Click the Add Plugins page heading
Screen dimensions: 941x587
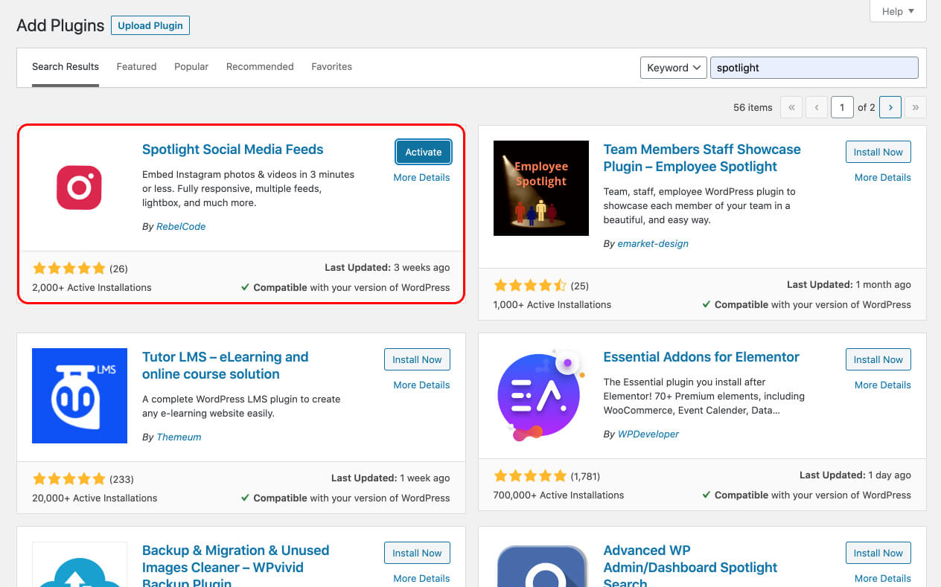tap(60, 25)
